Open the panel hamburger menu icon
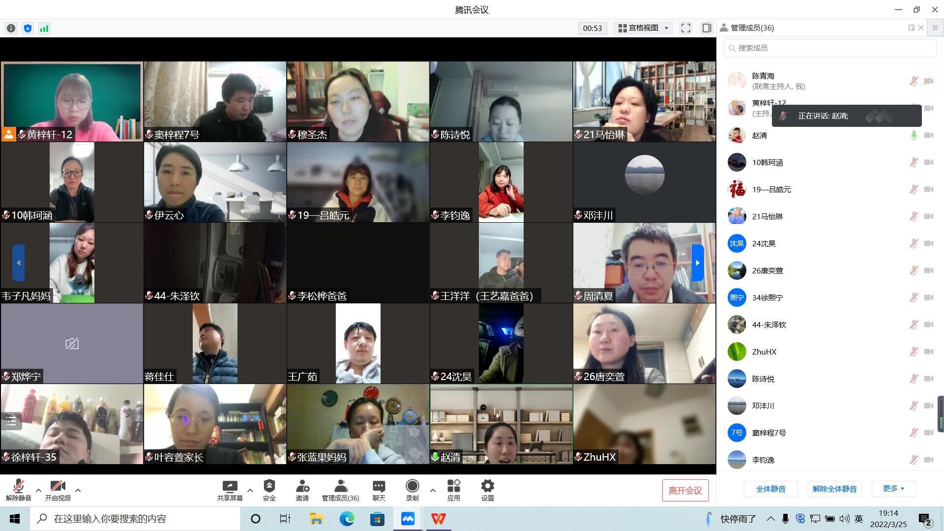The height and width of the screenshot is (531, 944). coord(935,28)
